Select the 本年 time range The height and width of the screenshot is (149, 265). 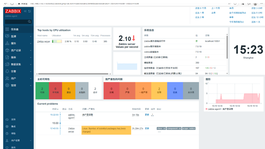(x=231, y=17)
